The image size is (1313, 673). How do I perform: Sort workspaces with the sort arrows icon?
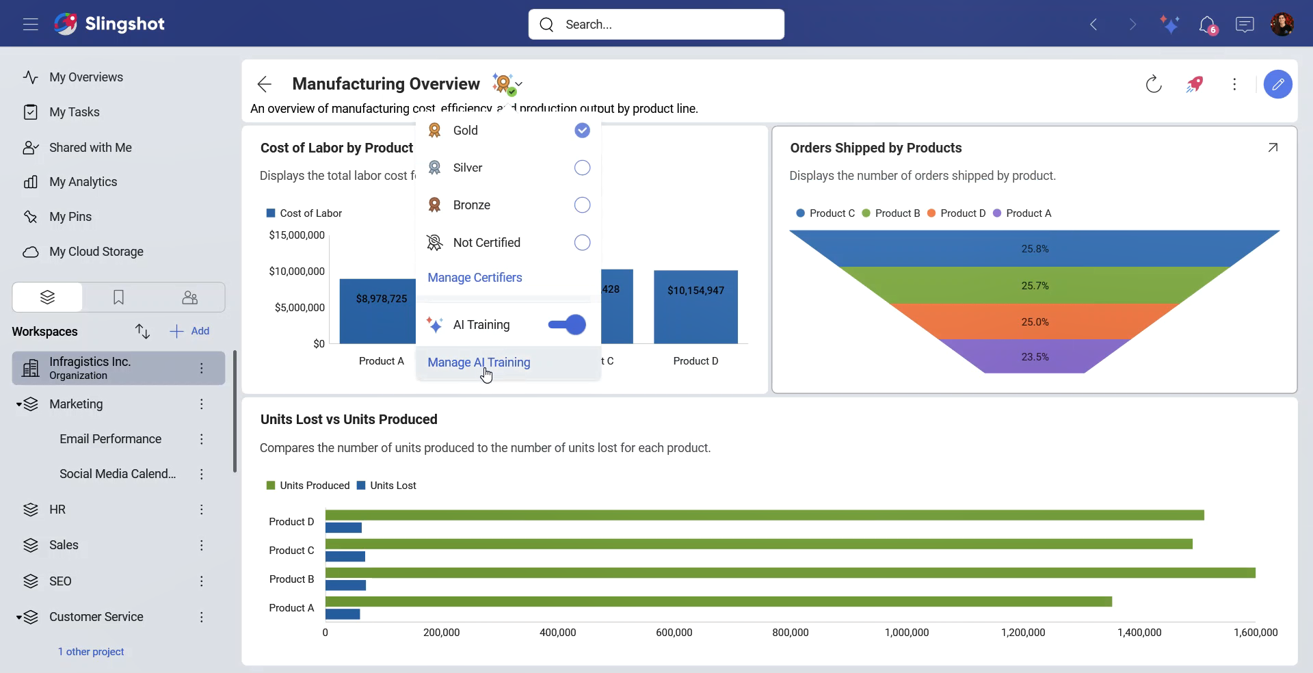[142, 331]
